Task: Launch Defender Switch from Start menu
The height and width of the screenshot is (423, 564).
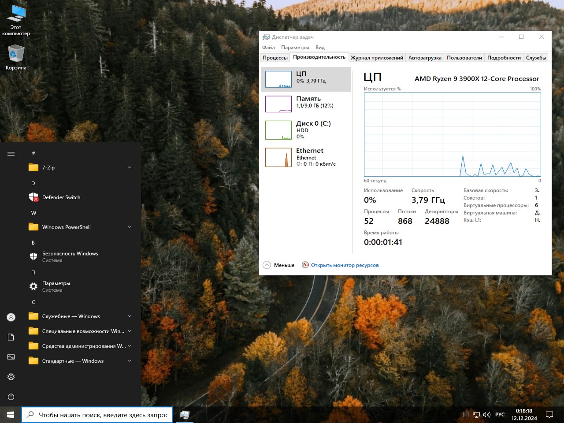Action: (x=81, y=197)
